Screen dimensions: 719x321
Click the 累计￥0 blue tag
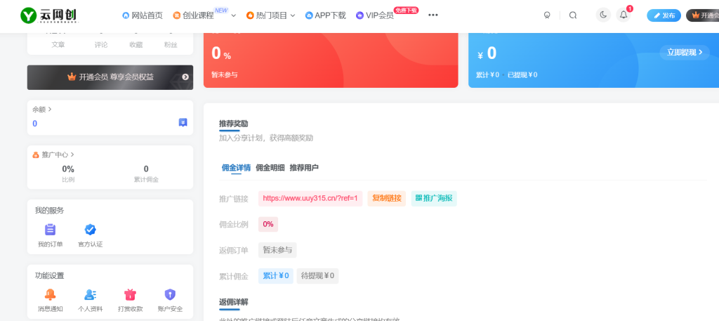coord(275,276)
